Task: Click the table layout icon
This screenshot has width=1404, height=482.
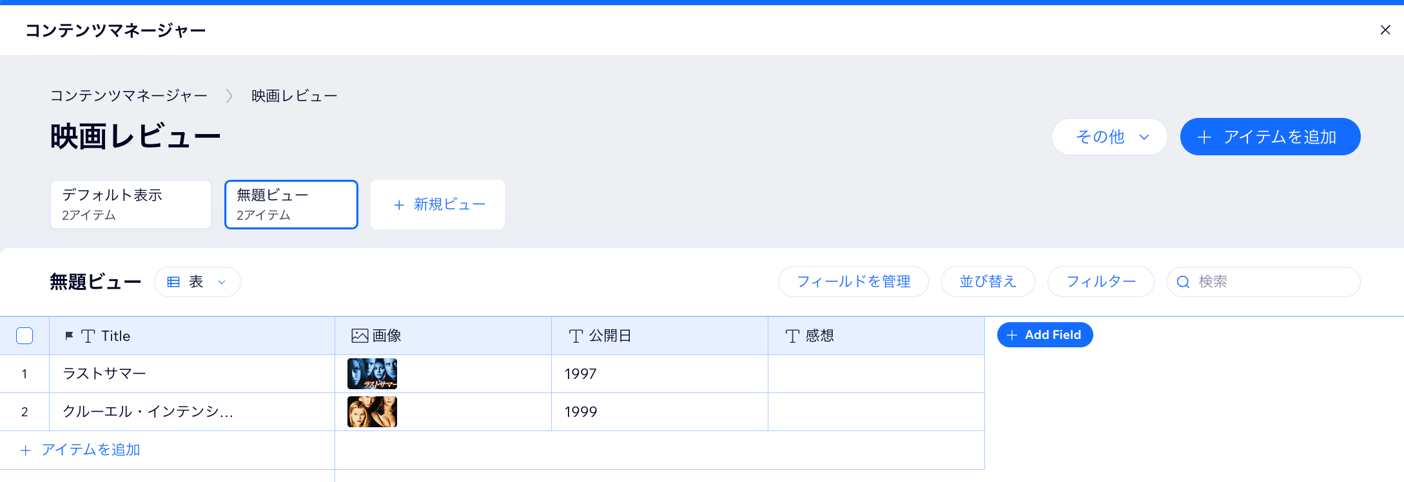Action: pyautogui.click(x=173, y=282)
